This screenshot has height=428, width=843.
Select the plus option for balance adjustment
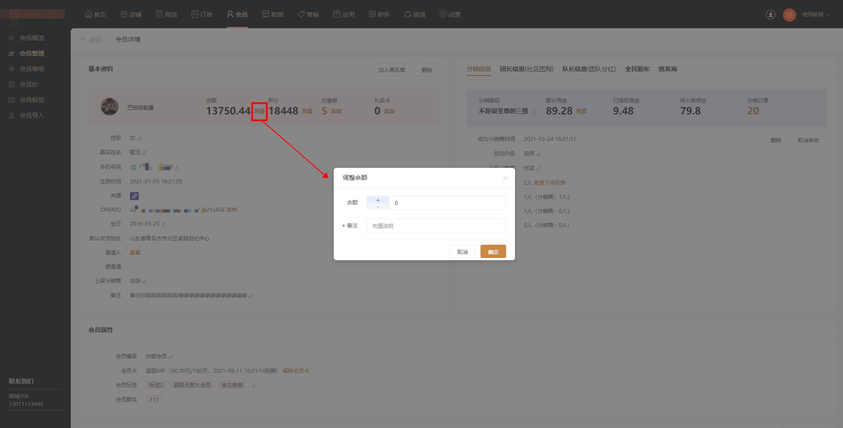tap(378, 200)
